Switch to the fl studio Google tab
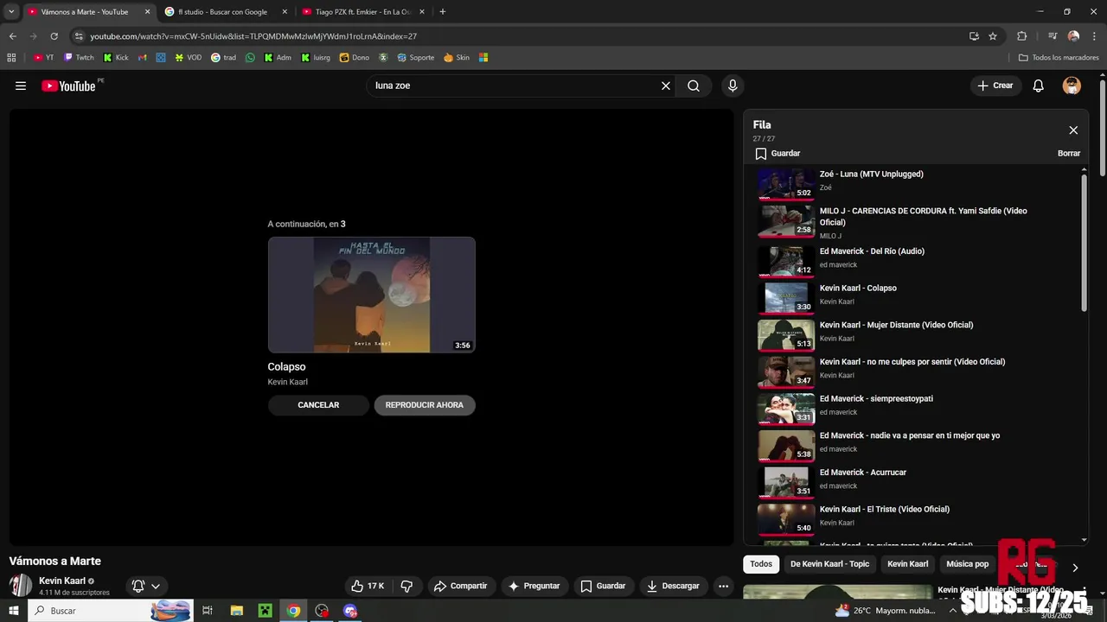Screen dimensions: 1107x622 [224, 12]
